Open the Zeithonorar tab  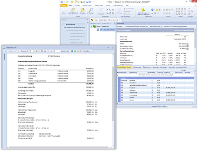(x=147, y=67)
